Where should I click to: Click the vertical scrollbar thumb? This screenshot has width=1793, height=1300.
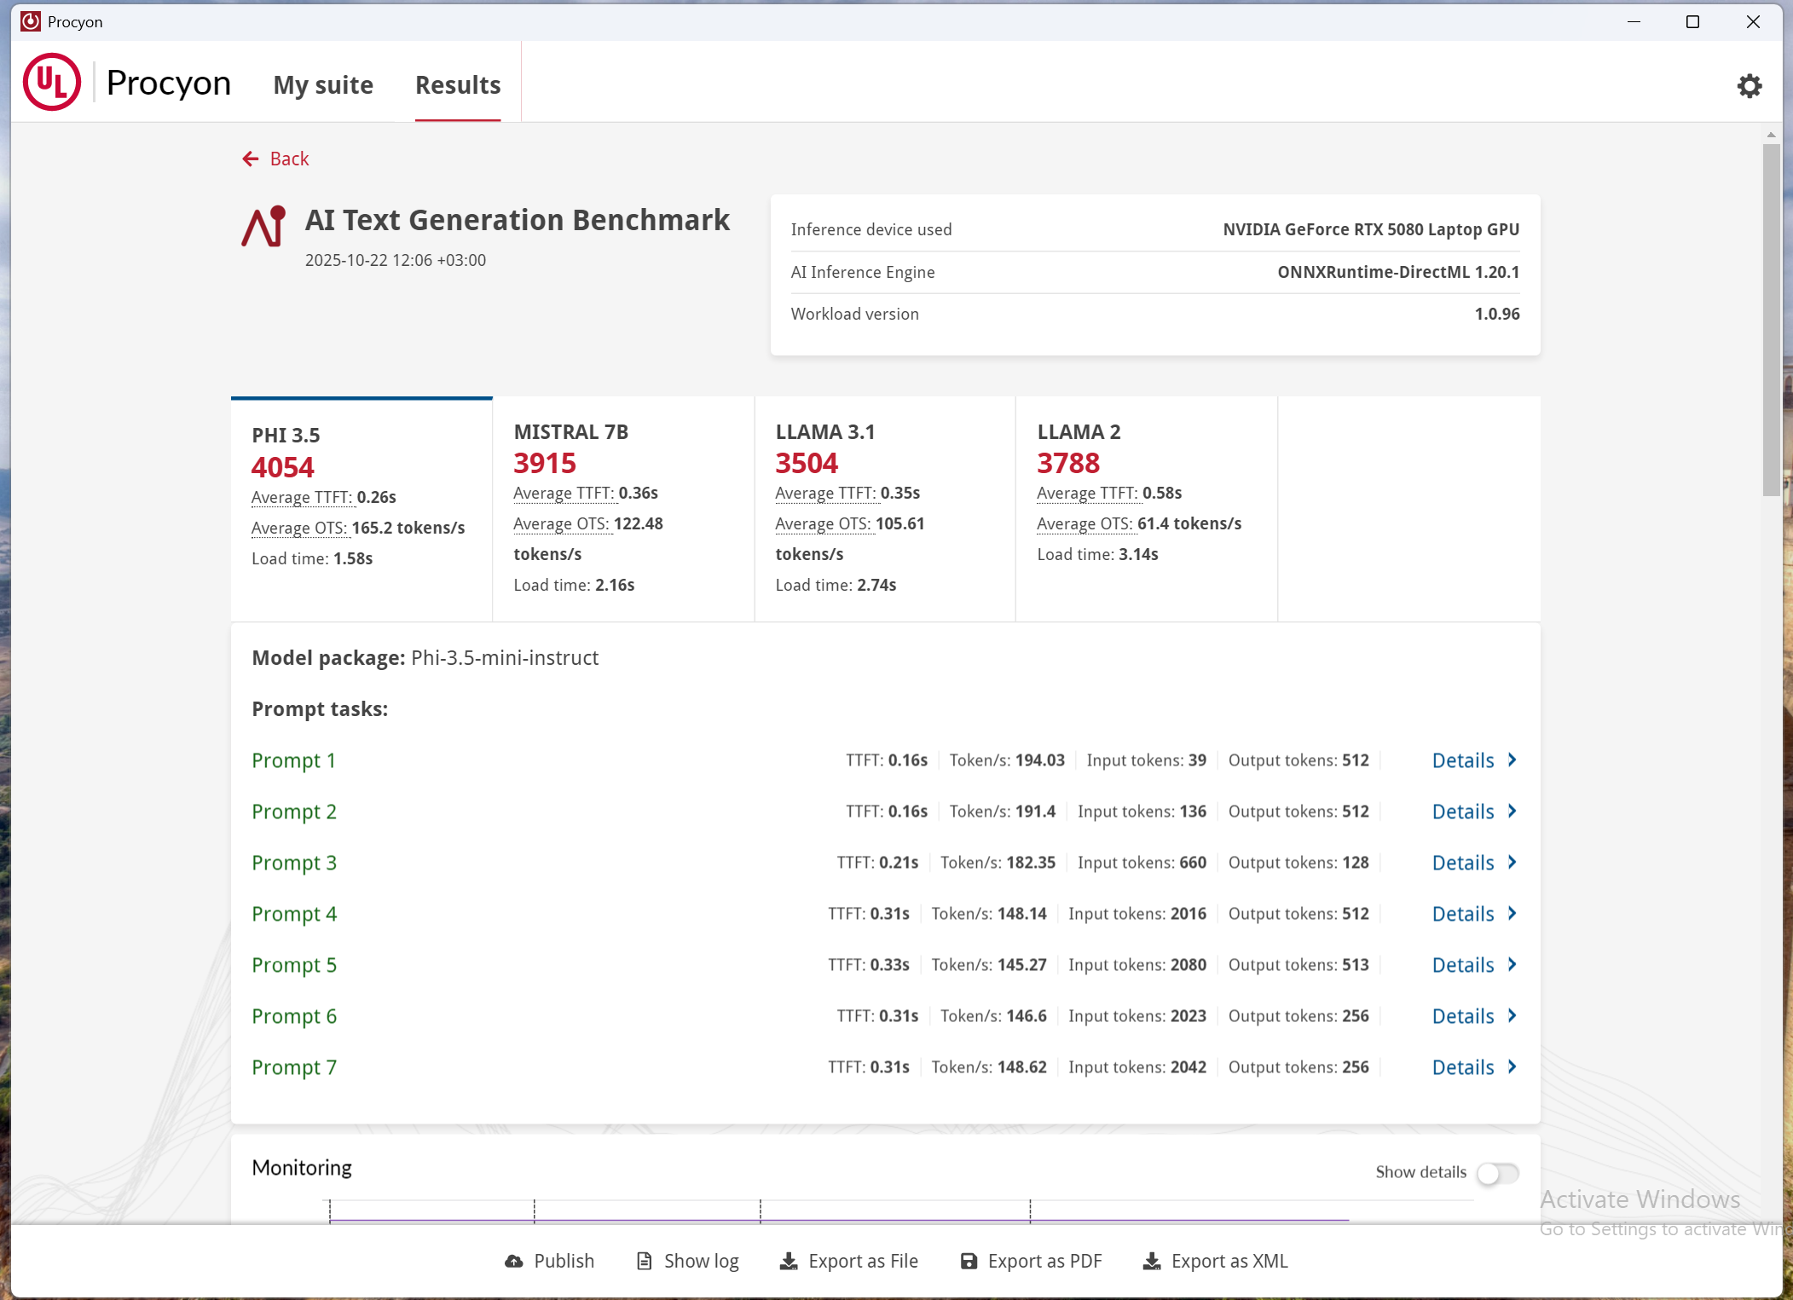click(x=1771, y=319)
